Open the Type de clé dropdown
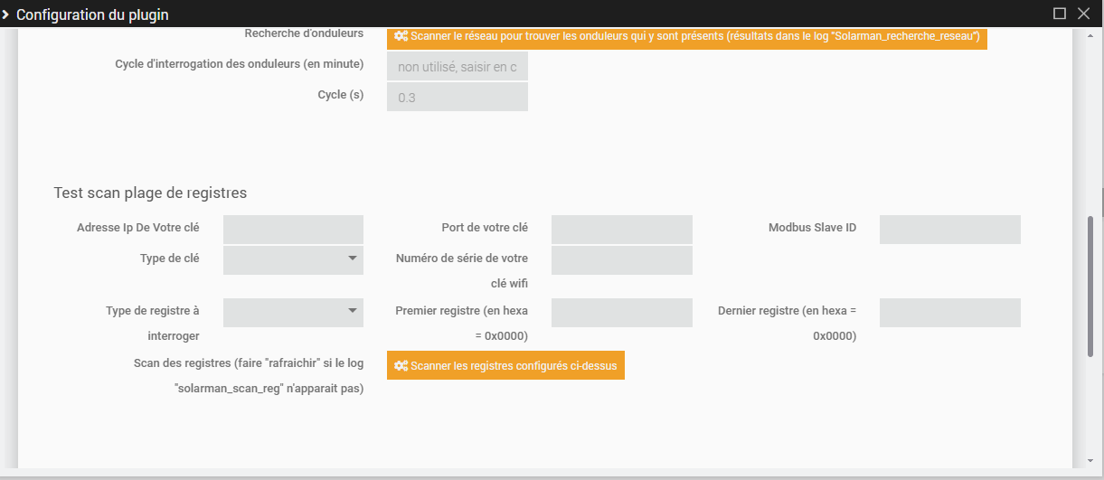 pyautogui.click(x=293, y=259)
